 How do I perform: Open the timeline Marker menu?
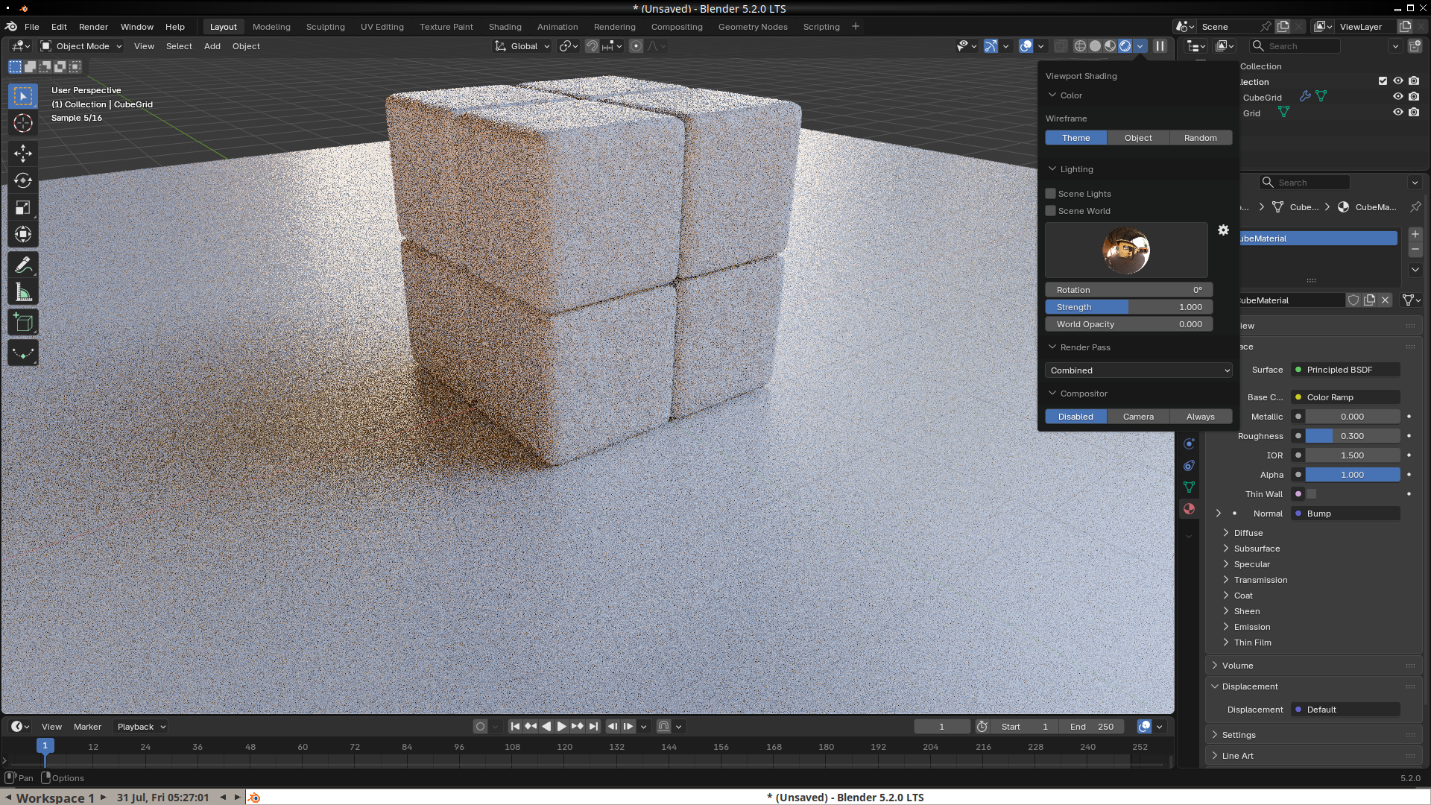[87, 727]
